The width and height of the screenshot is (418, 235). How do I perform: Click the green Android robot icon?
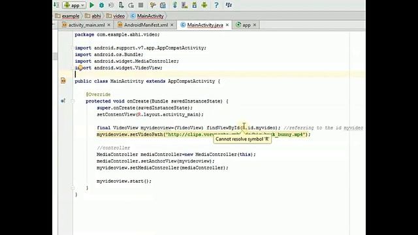pyautogui.click(x=204, y=5)
